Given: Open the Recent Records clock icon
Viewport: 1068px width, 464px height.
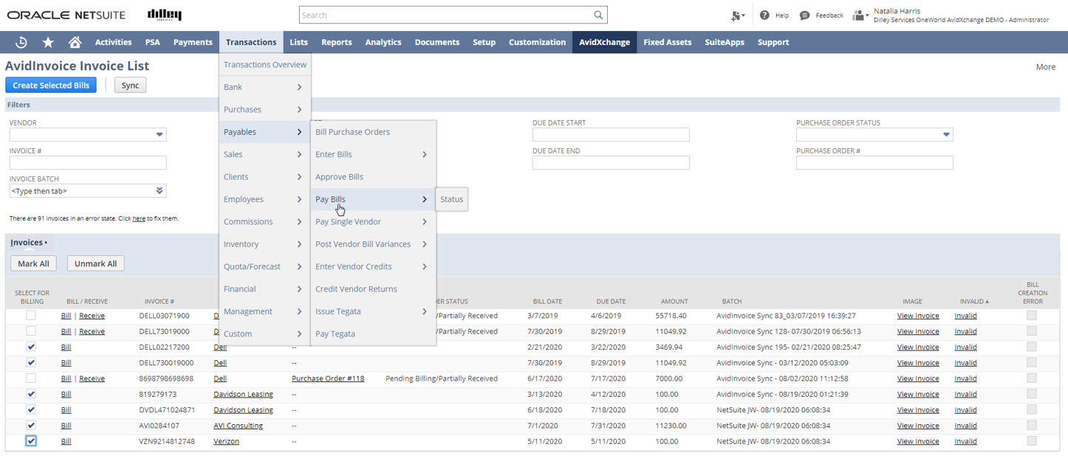Looking at the screenshot, I should [21, 42].
